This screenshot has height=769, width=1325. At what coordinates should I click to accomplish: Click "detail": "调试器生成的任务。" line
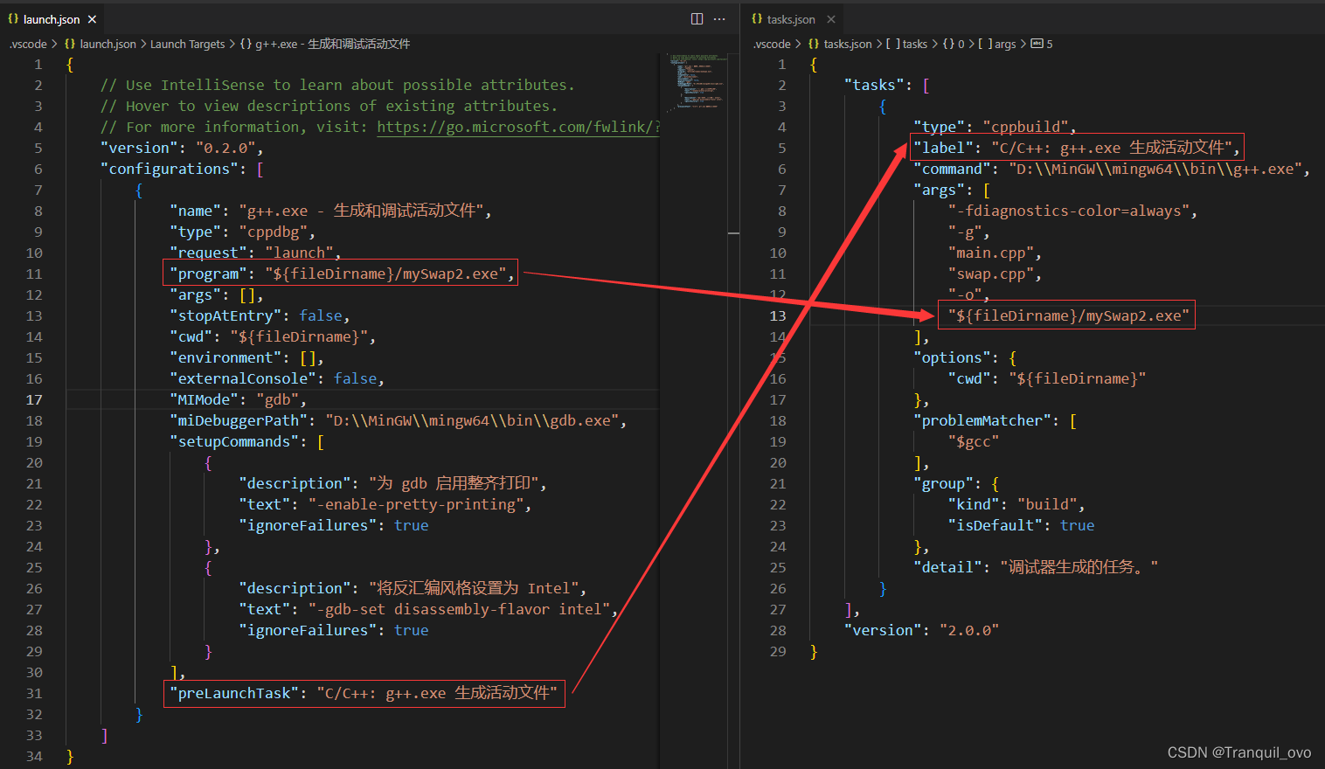[x=1036, y=567]
